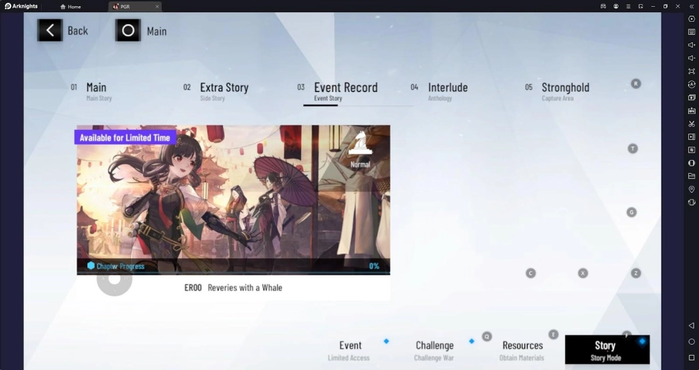Collapse the right sidebar with double chevron

tap(691, 6)
